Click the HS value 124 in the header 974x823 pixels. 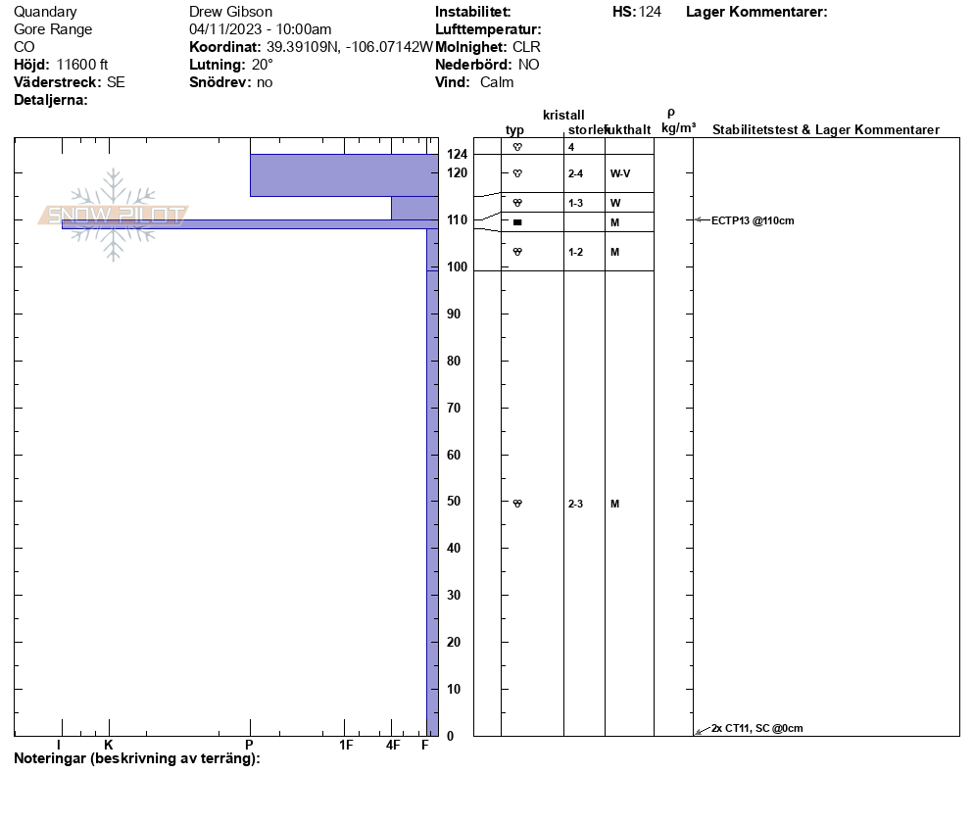point(650,12)
